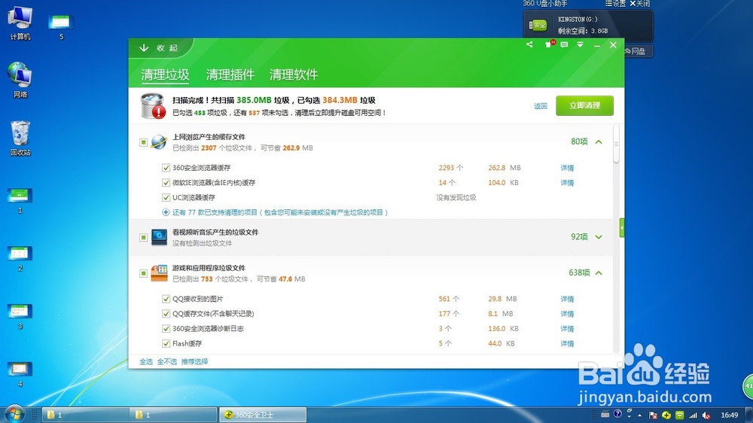This screenshot has width=753, height=423.
Task: Click 推荐选择 at the bottom
Action: click(x=194, y=361)
